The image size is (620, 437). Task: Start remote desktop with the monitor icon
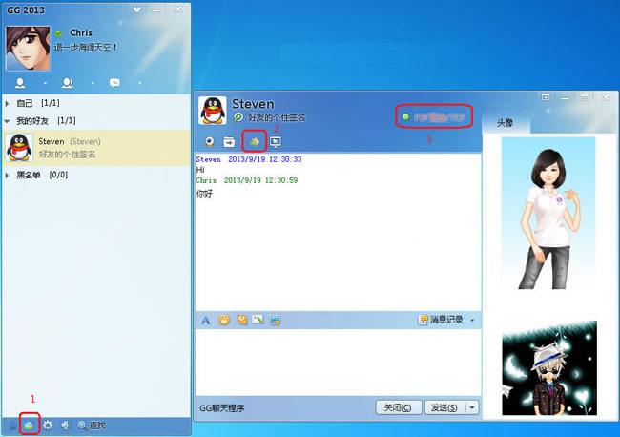[x=276, y=141]
